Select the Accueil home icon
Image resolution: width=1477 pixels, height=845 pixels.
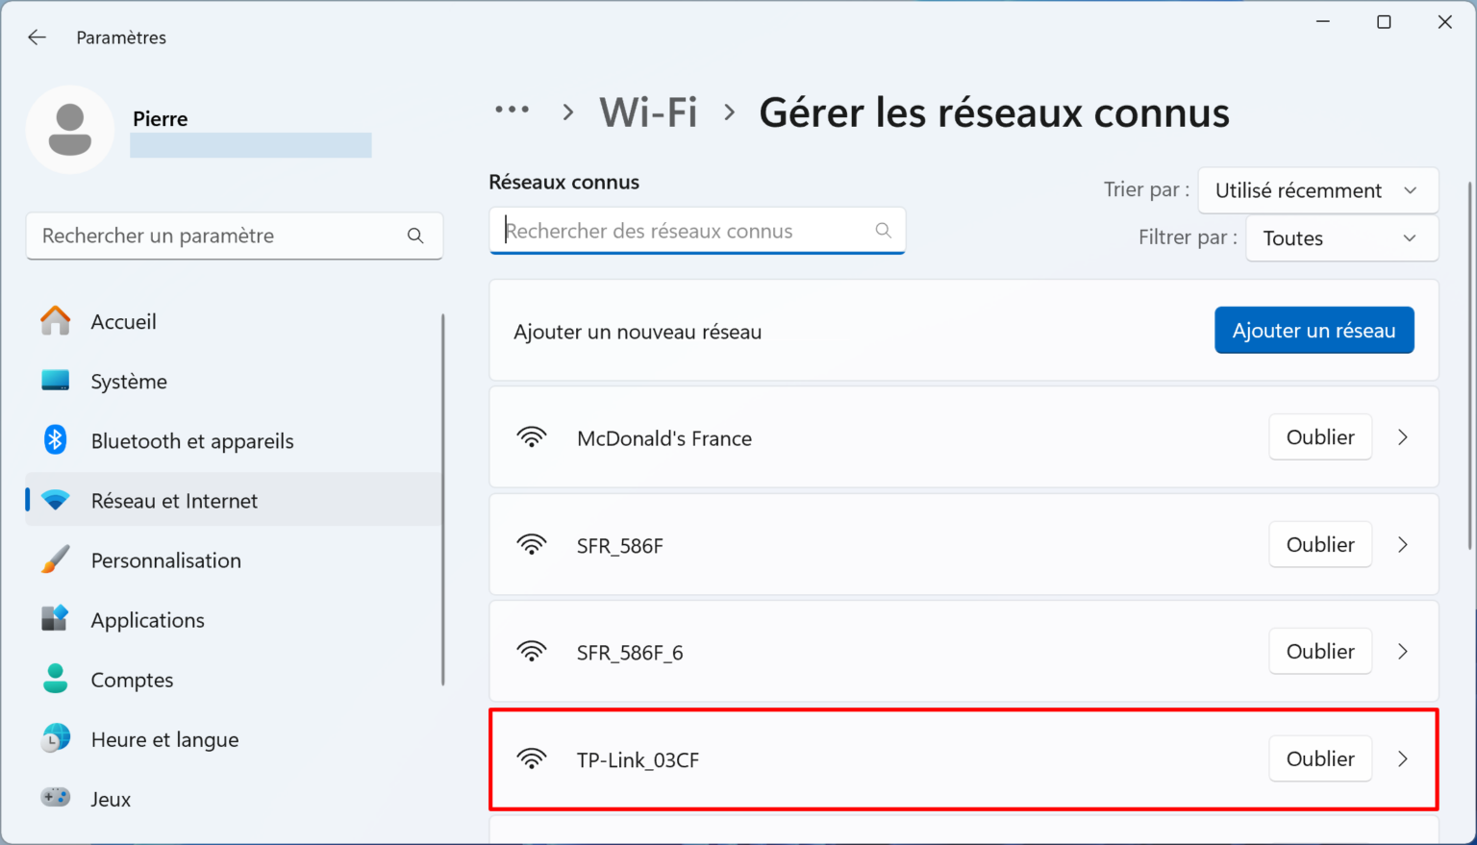(55, 321)
